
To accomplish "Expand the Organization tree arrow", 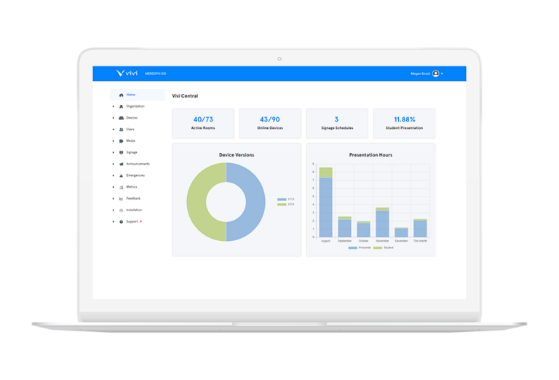I will pyautogui.click(x=113, y=106).
